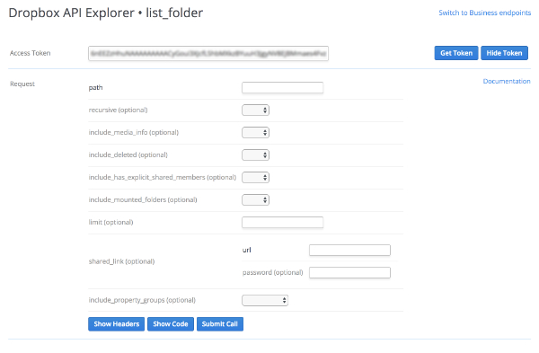The image size is (539, 353).
Task: Click the 'Dropbox API Explorer • list_folder' heading
Action: (x=106, y=13)
